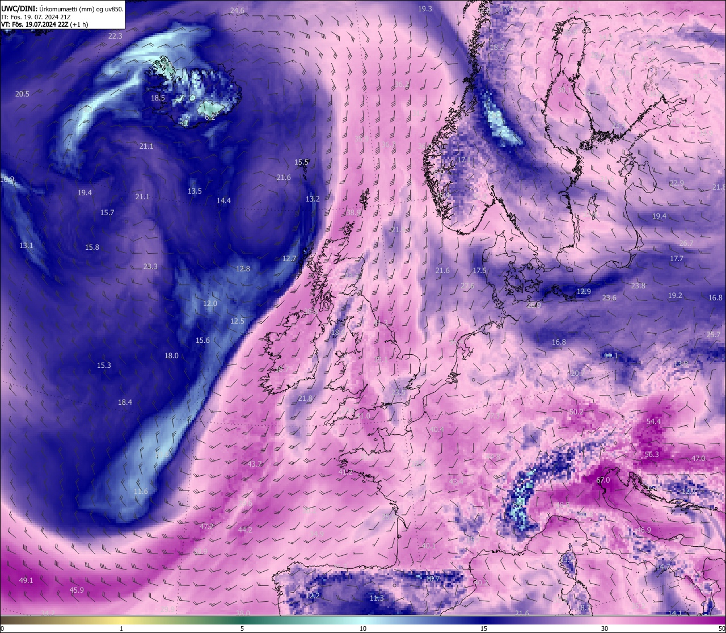Click the 67.0 value label
This screenshot has width=726, height=633.
point(602,480)
